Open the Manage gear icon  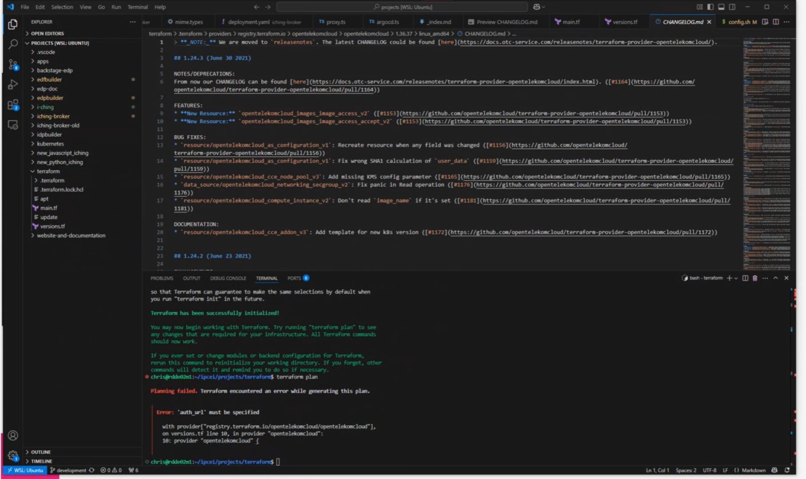click(x=13, y=455)
